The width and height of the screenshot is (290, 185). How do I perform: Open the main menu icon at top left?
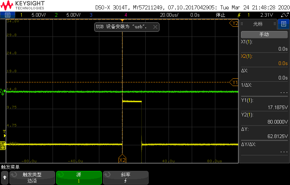7,15
